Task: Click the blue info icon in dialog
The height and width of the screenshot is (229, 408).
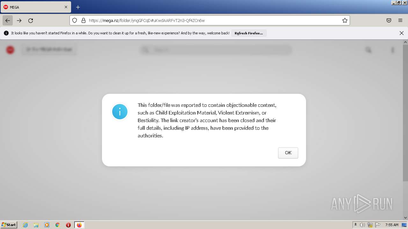Action: (x=120, y=112)
